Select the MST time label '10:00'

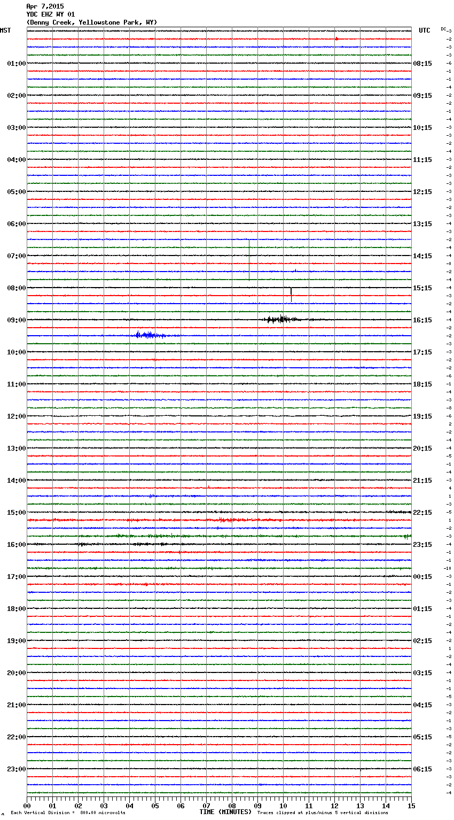[17, 352]
